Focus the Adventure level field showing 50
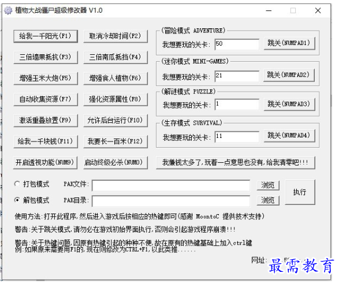Viewport: 339px width, 284px height. (x=237, y=44)
